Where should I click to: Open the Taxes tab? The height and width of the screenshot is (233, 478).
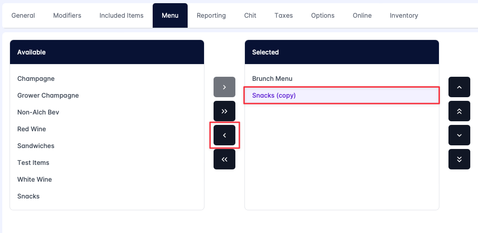[284, 15]
